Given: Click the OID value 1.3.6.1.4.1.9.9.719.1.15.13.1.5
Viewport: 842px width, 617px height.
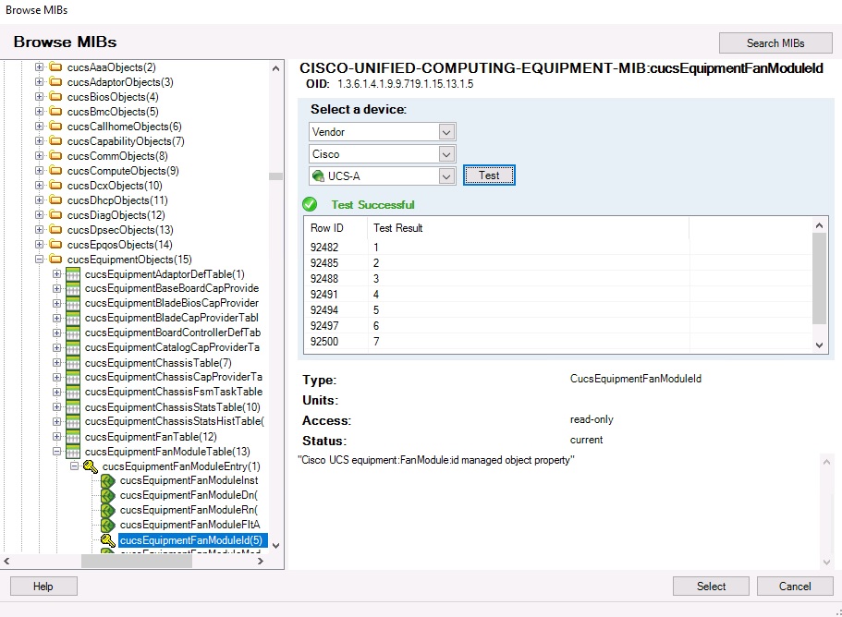Looking at the screenshot, I should pos(406,84).
